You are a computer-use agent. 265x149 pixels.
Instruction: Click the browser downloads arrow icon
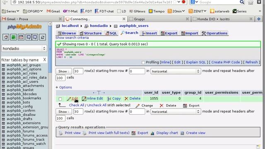coord(259,2)
